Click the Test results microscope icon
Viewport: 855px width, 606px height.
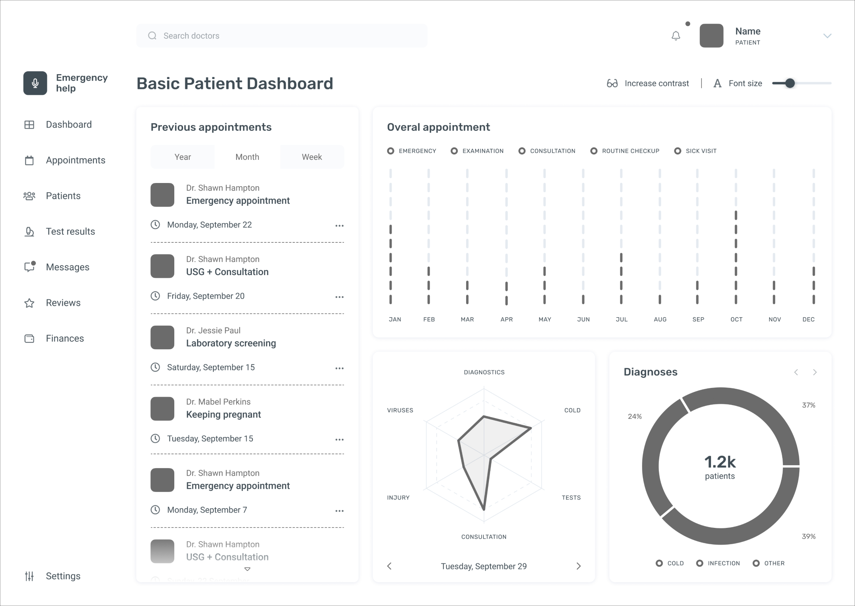point(29,232)
